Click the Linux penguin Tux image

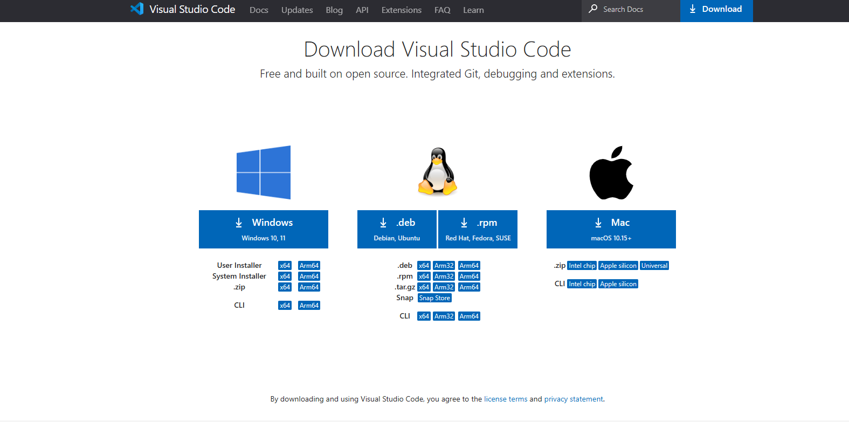[x=437, y=171]
